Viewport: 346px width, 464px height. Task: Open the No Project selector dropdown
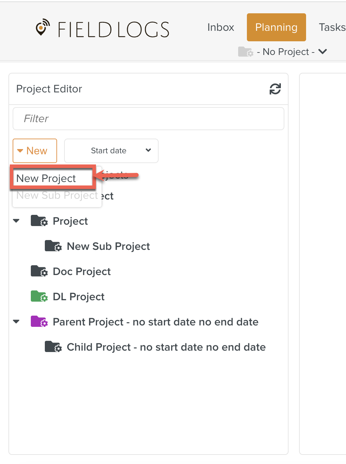click(323, 51)
